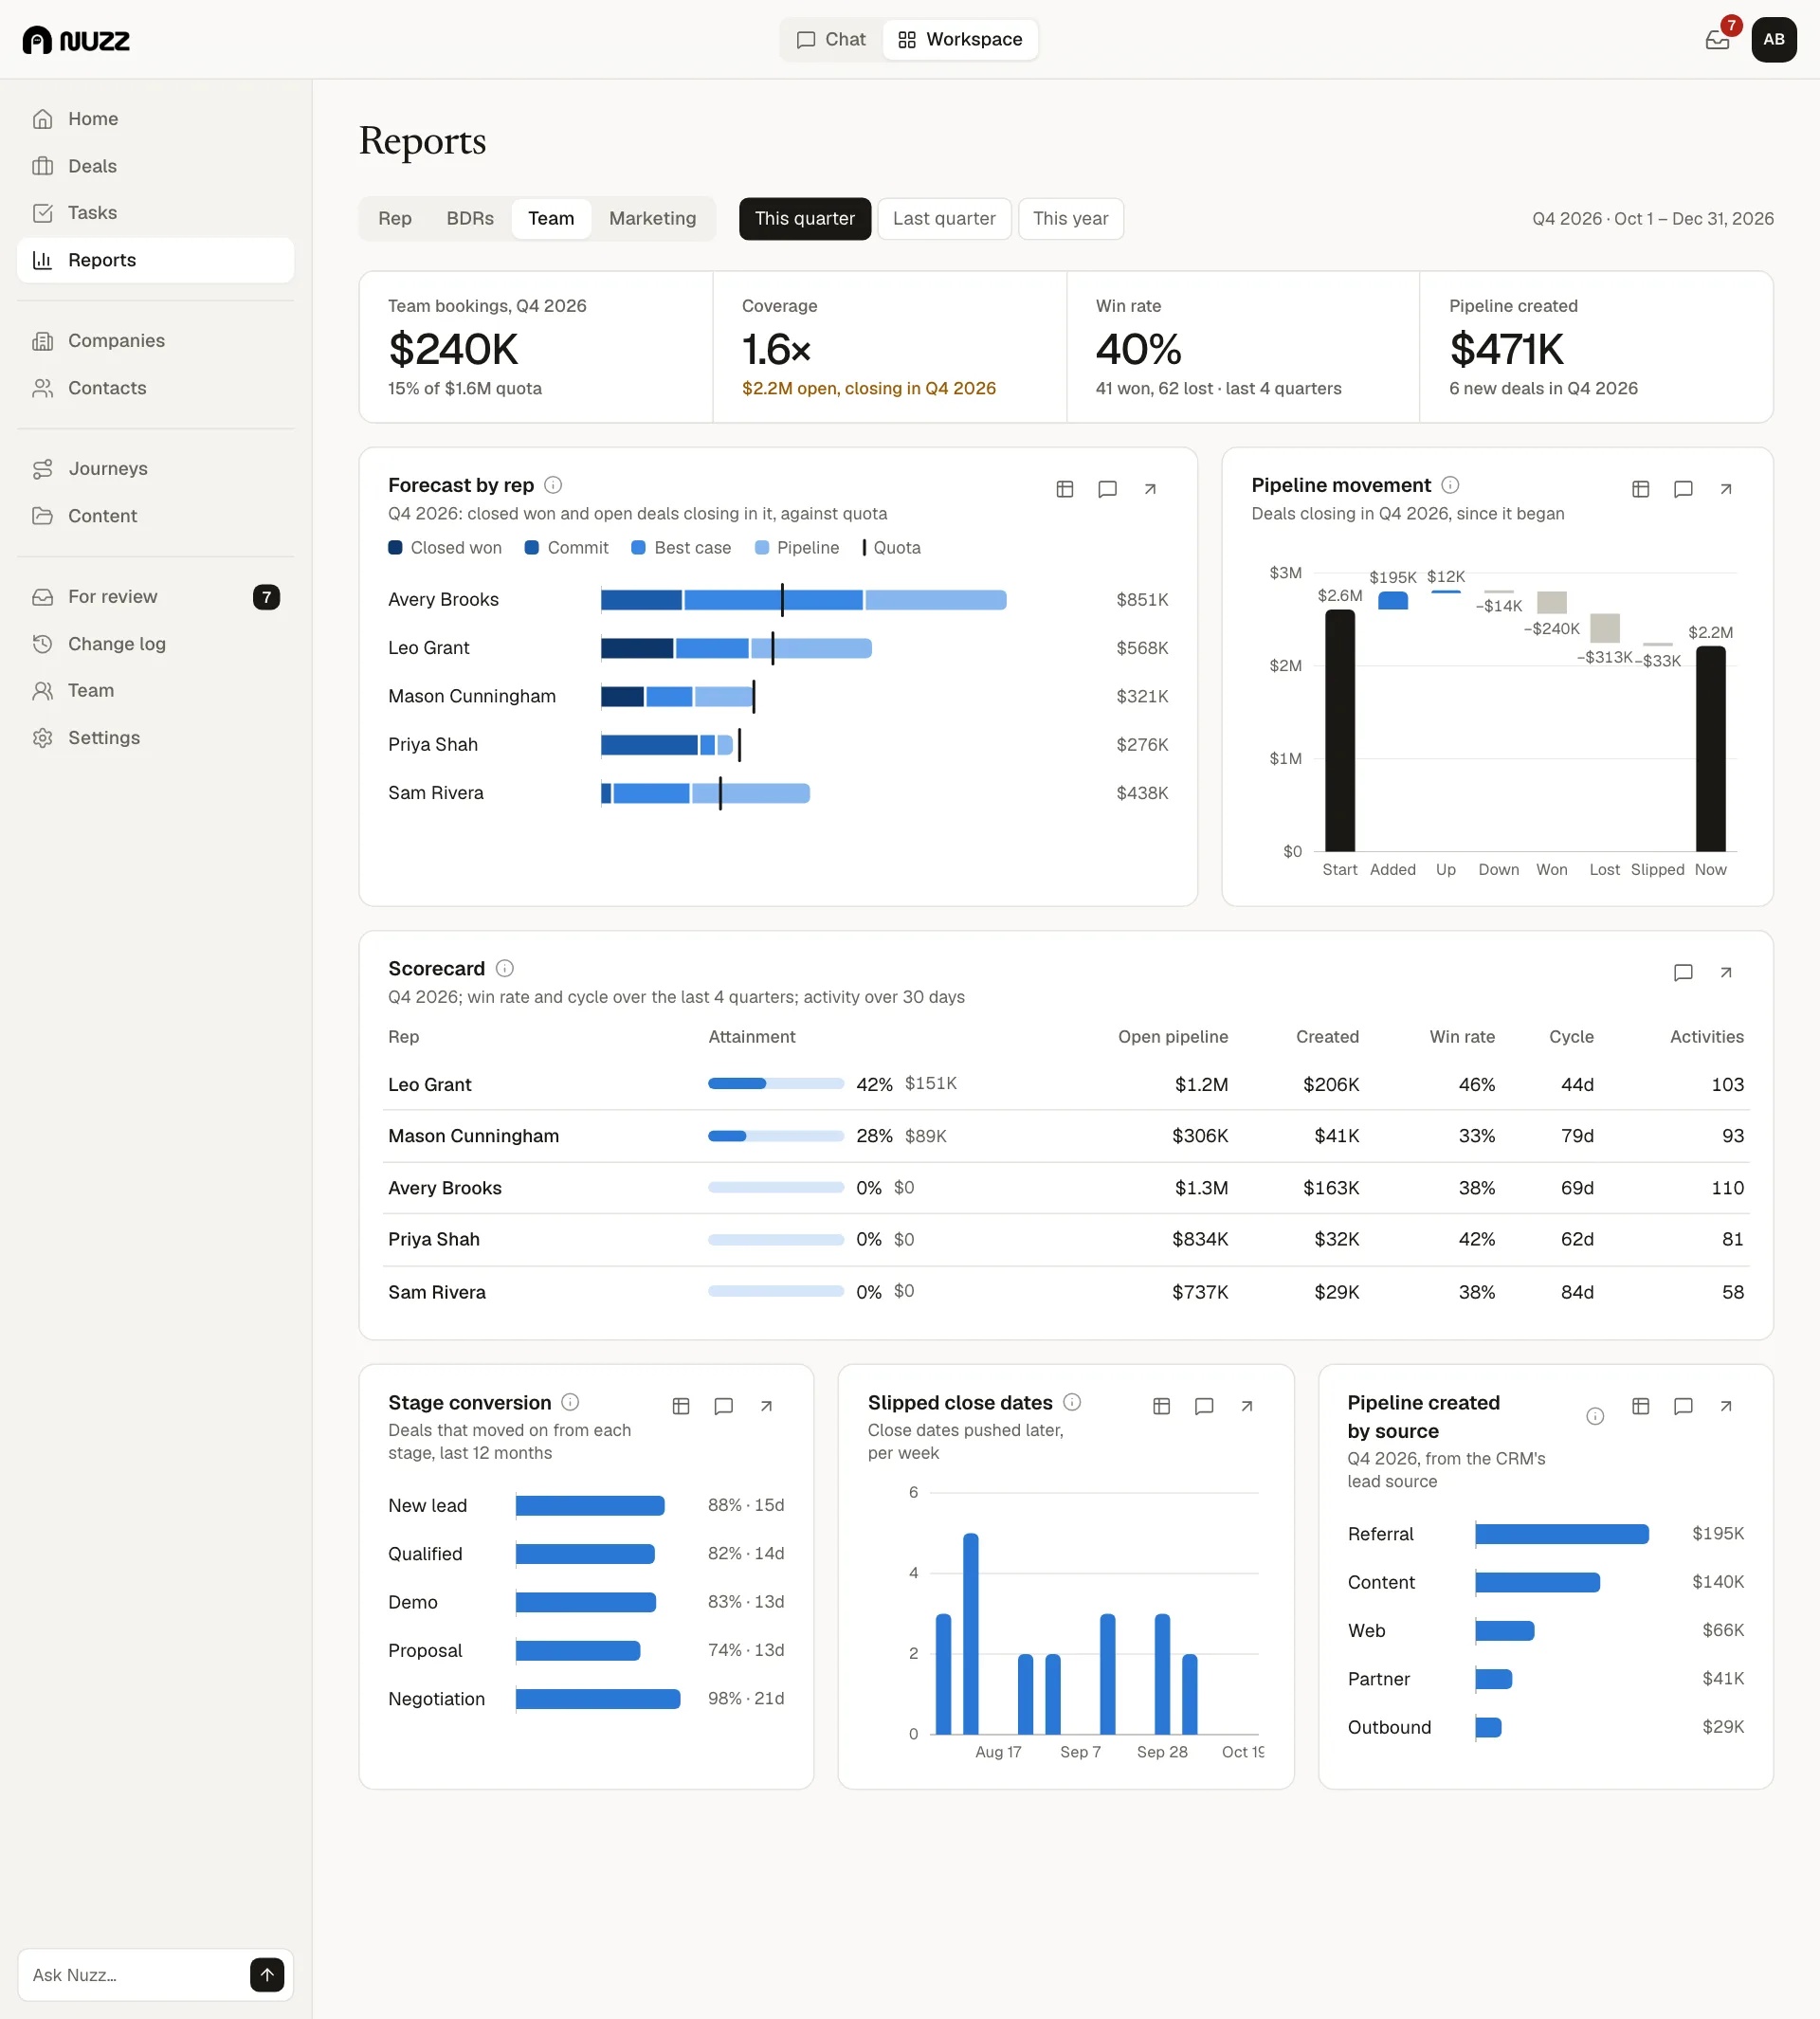Open Team page in sidebar
The width and height of the screenshot is (1820, 2019).
[x=155, y=691]
